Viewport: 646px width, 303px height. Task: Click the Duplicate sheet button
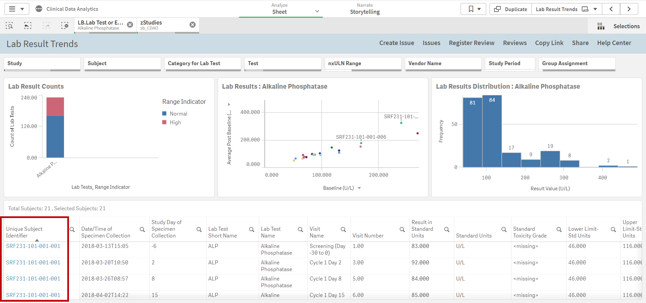[510, 9]
